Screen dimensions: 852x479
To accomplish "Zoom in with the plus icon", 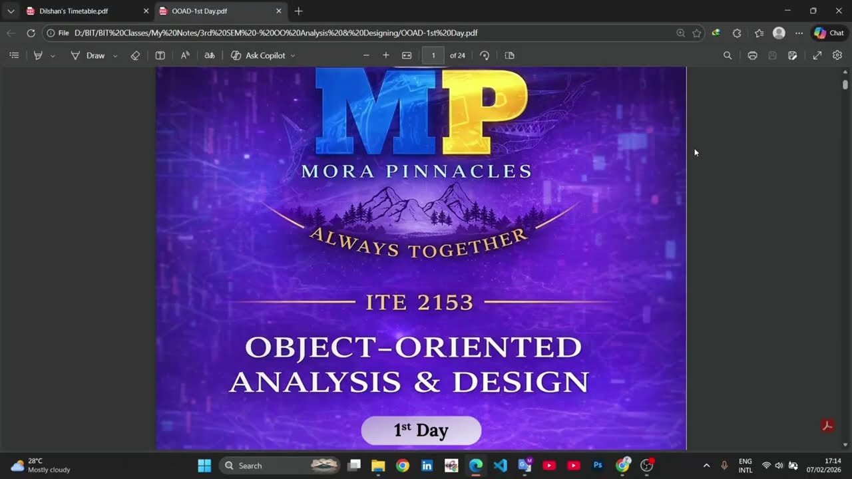I will click(x=385, y=55).
